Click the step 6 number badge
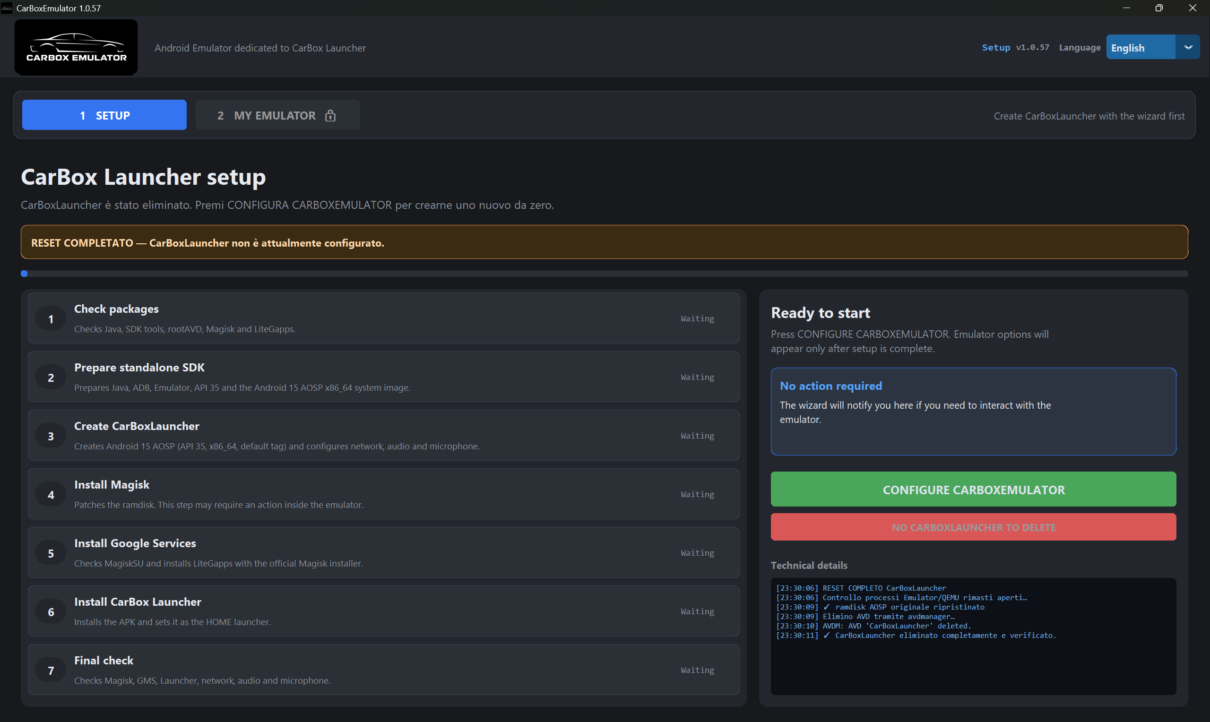Screen dimensions: 1210x722 [51, 611]
